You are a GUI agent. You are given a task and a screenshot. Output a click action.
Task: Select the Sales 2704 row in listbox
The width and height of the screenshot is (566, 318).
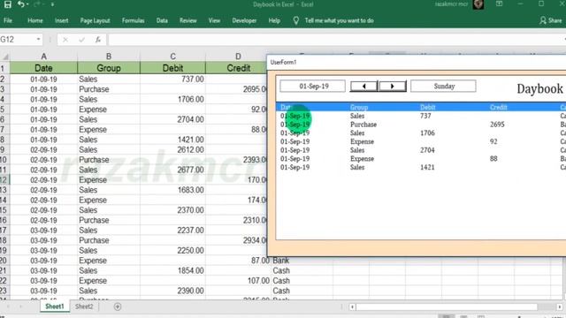421,150
